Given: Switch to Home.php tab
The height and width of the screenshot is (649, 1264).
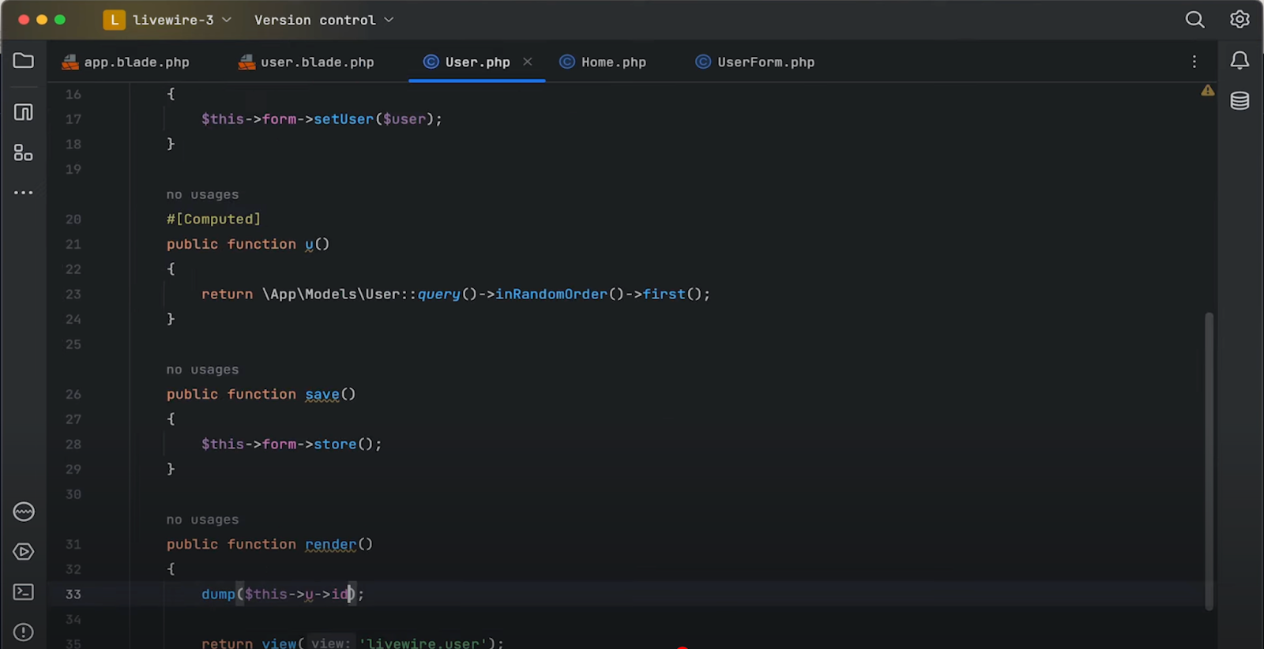Looking at the screenshot, I should click(x=603, y=62).
